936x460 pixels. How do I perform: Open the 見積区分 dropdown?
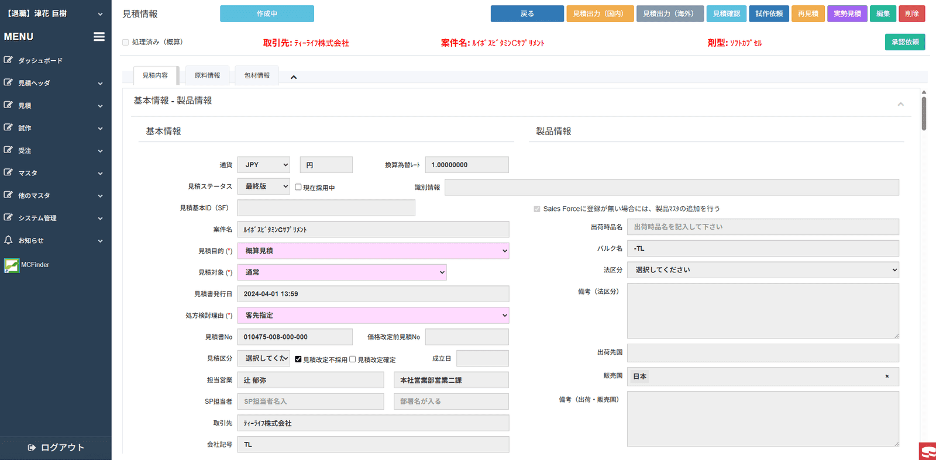tap(263, 358)
